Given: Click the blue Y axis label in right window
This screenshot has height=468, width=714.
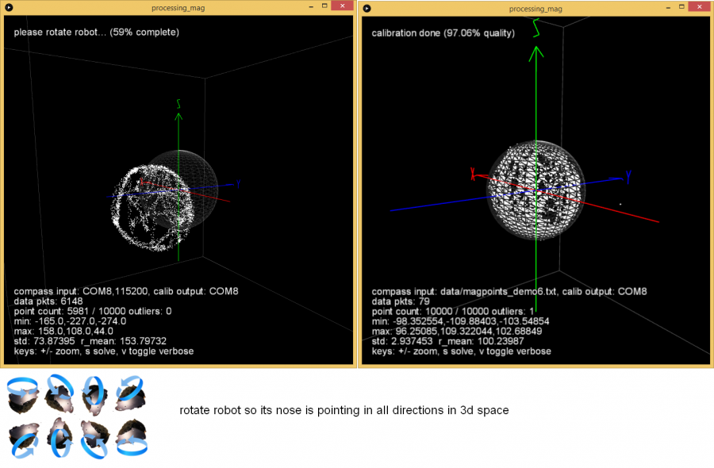Looking at the screenshot, I should pyautogui.click(x=628, y=177).
